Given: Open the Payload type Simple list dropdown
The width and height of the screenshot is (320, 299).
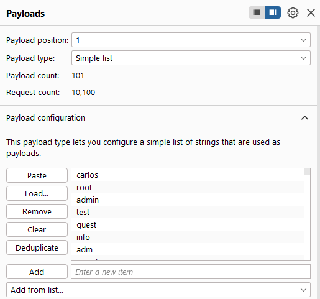Looking at the screenshot, I should (x=191, y=58).
